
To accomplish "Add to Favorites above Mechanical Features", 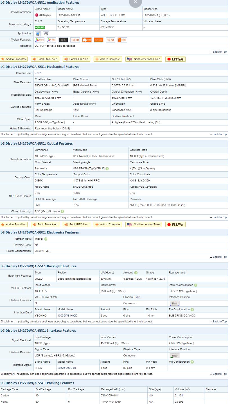I will [x=13, y=59].
